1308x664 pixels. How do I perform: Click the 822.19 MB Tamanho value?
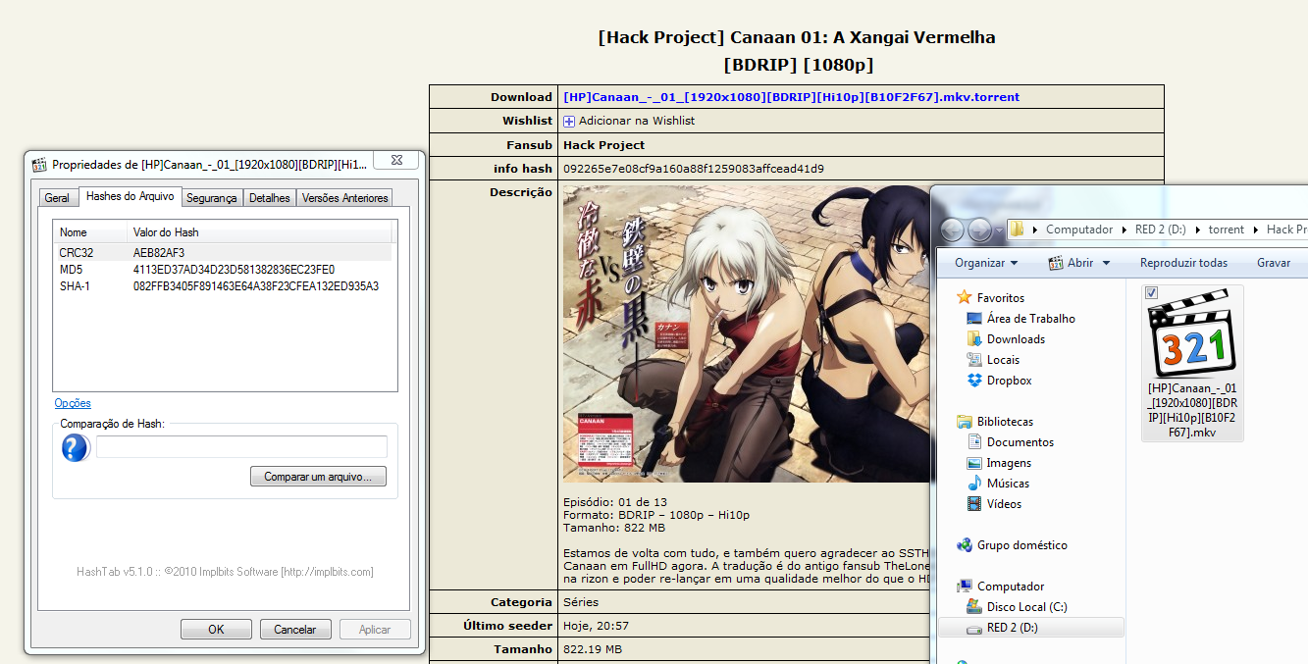click(593, 649)
